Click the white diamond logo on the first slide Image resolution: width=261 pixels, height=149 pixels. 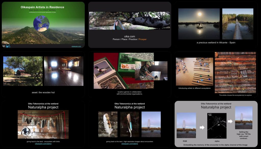click(4, 46)
